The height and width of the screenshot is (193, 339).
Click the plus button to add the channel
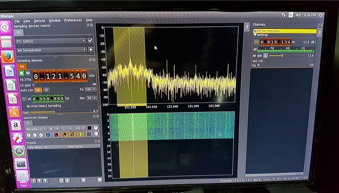pyautogui.click(x=91, y=50)
